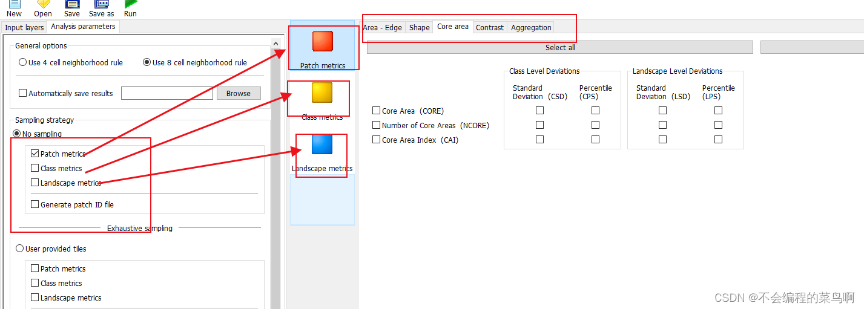Enable Generate patch ID file checkbox

(35, 204)
